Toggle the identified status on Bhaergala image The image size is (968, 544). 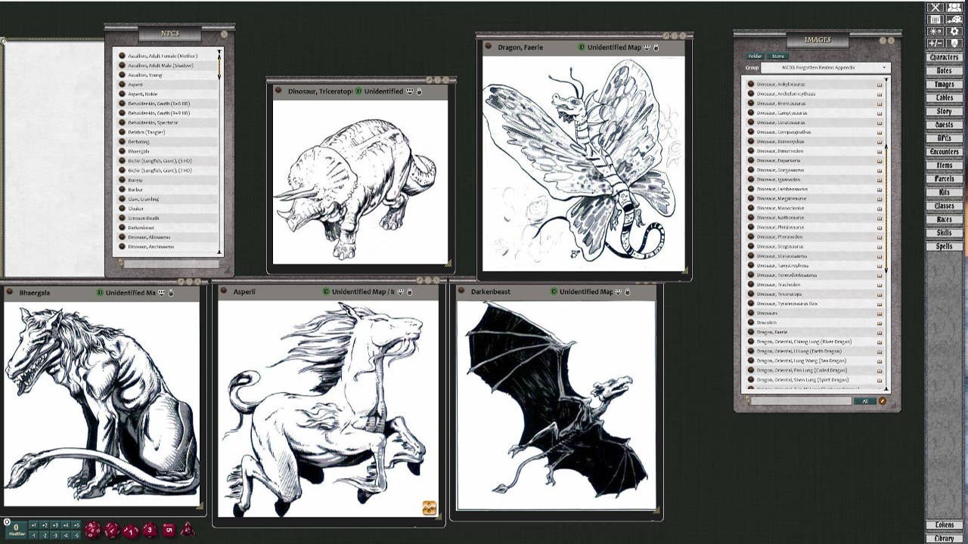100,292
